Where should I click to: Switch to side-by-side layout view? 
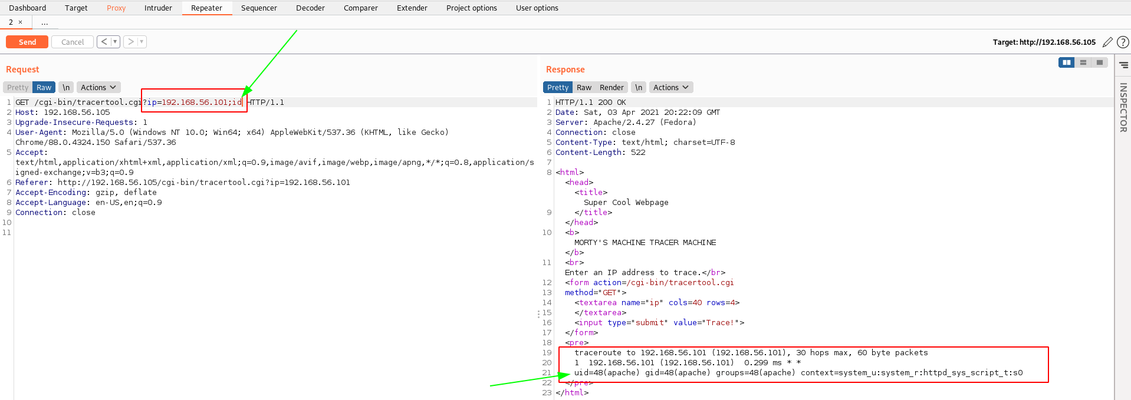point(1066,62)
